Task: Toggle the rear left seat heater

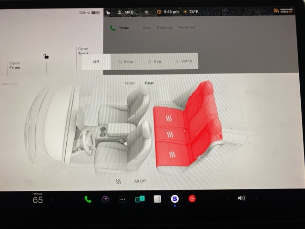Action: (172, 154)
